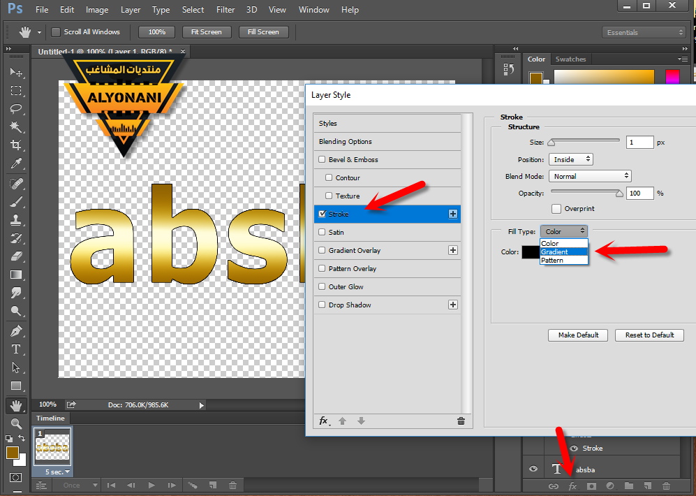Open the stroke Position dropdown
Screen dimensions: 696x496
[570, 160]
